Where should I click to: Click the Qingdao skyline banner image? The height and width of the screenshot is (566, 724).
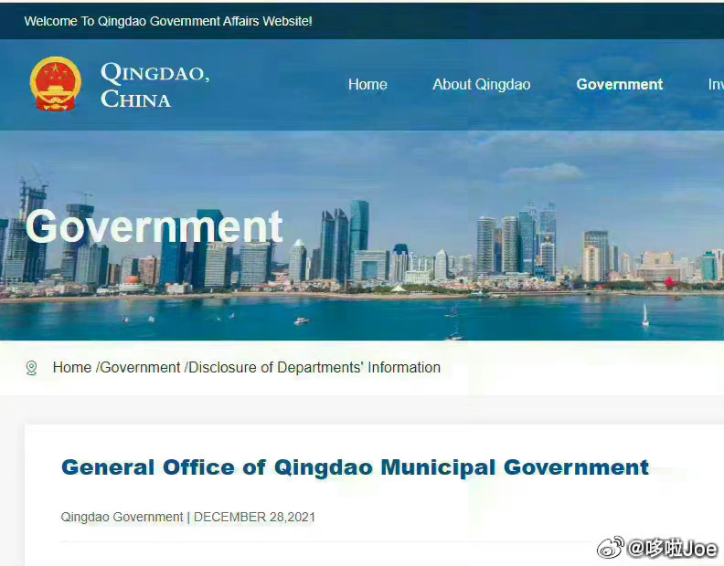tap(362, 236)
